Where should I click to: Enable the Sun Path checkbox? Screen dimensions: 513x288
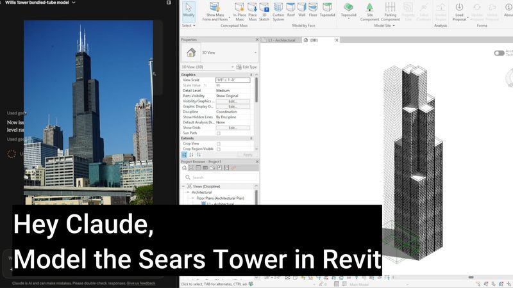(219, 133)
